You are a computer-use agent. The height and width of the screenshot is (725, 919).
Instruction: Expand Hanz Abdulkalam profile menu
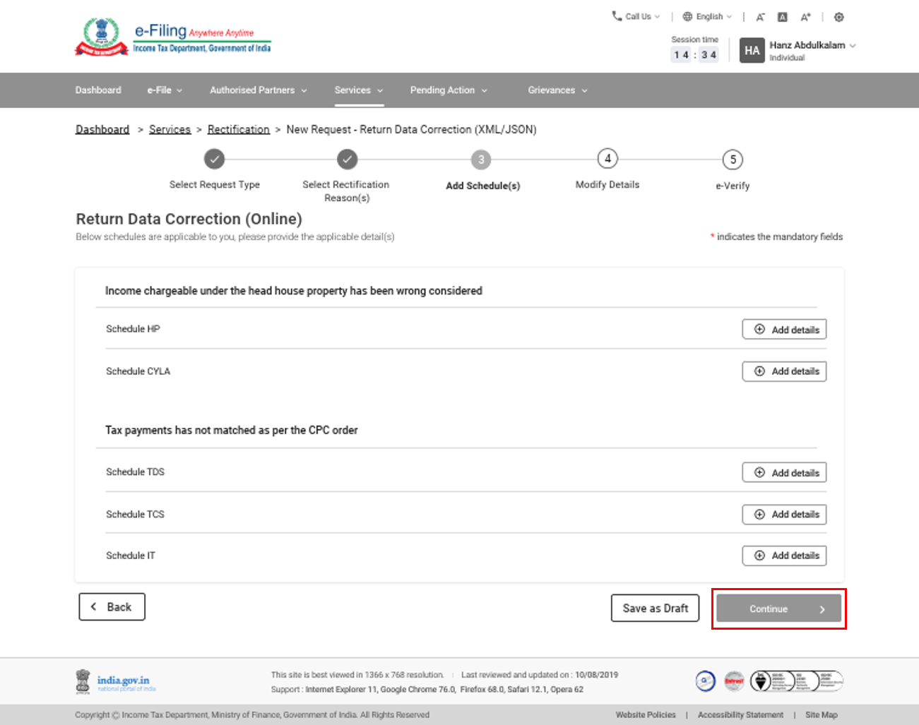click(x=812, y=45)
